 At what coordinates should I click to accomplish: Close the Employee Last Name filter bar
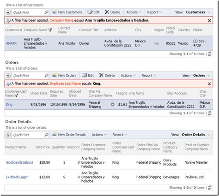[209, 84]
